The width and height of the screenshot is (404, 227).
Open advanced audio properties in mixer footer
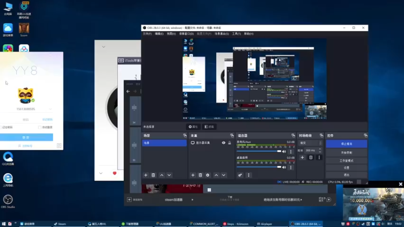pos(240,175)
